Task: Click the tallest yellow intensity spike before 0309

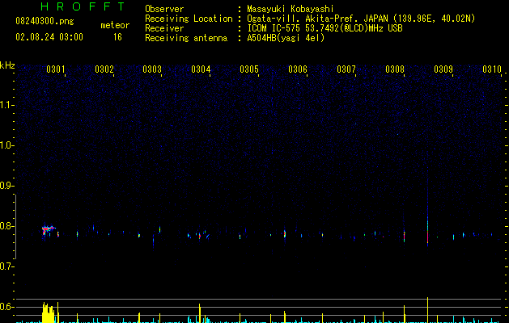Action: (427, 310)
